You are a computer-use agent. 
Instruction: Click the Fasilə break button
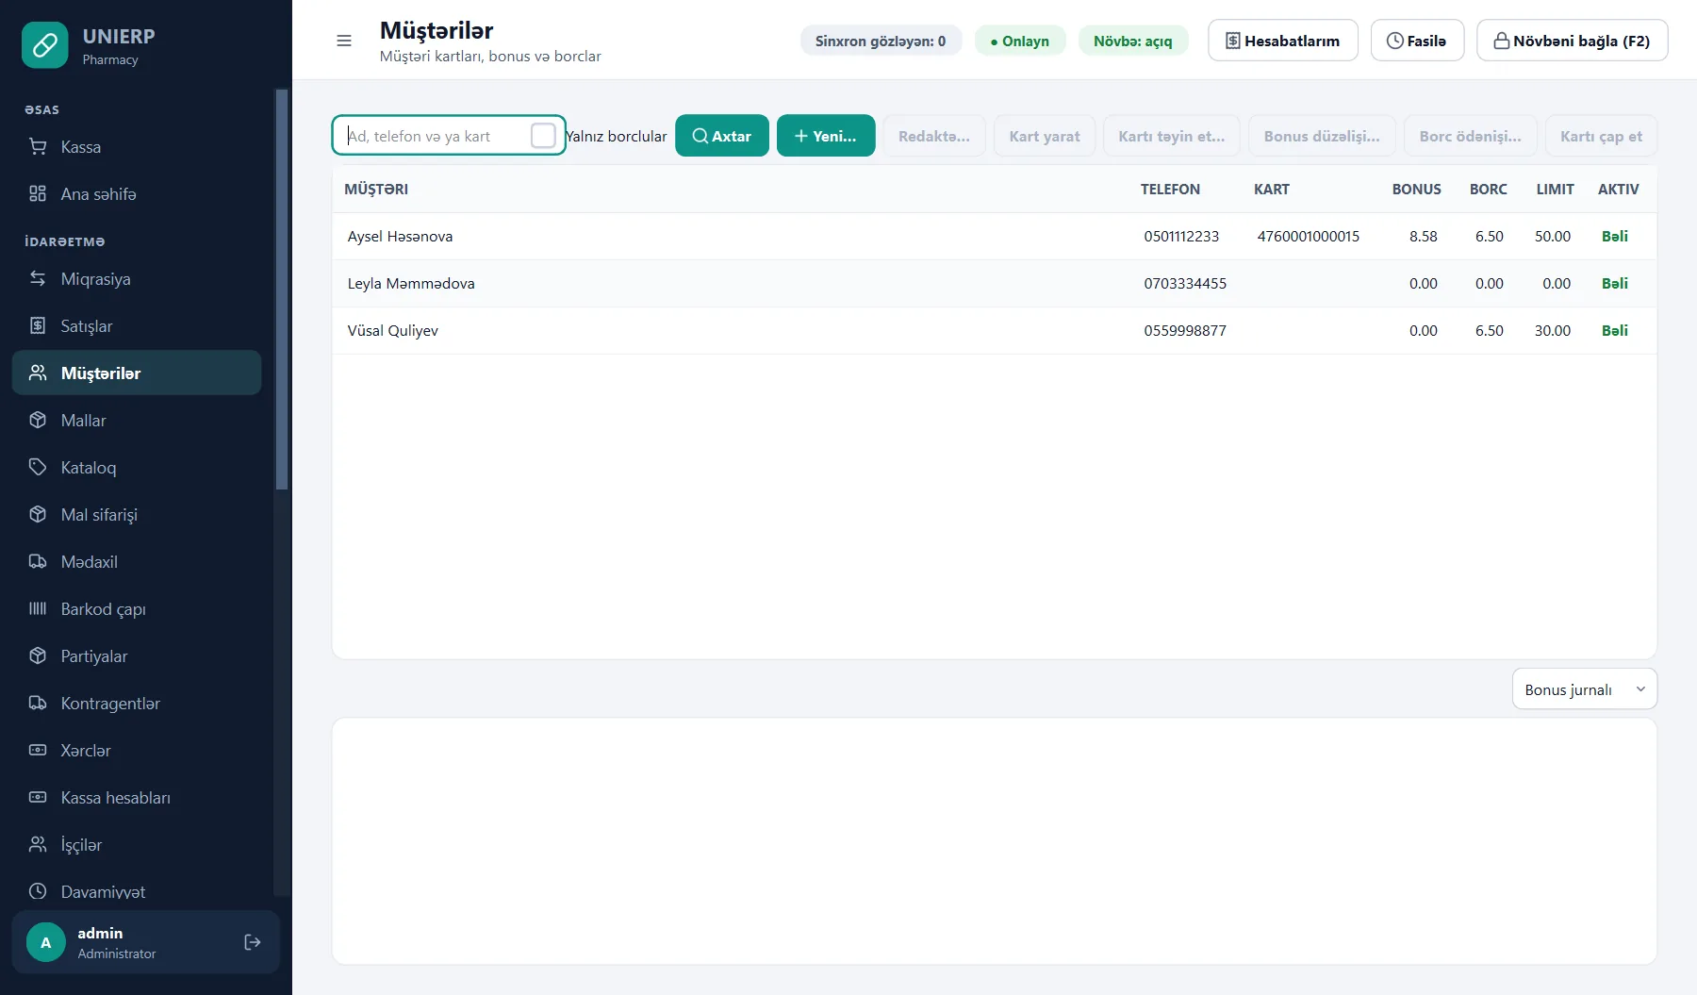point(1417,41)
